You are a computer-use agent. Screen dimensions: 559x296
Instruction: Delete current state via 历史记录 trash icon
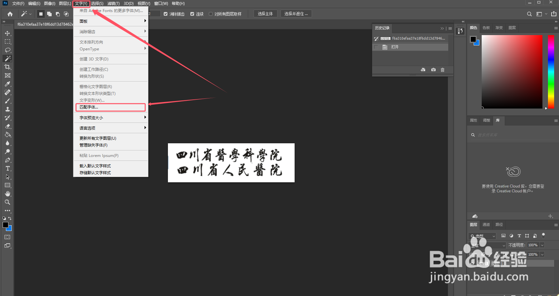tap(442, 70)
